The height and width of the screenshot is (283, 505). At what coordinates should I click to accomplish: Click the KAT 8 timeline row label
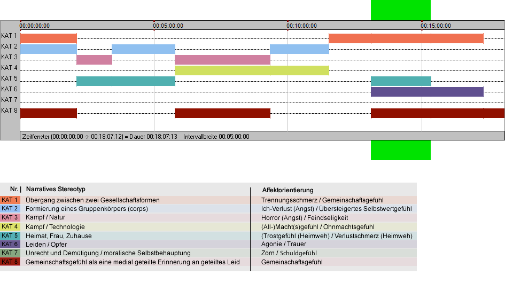click(9, 111)
